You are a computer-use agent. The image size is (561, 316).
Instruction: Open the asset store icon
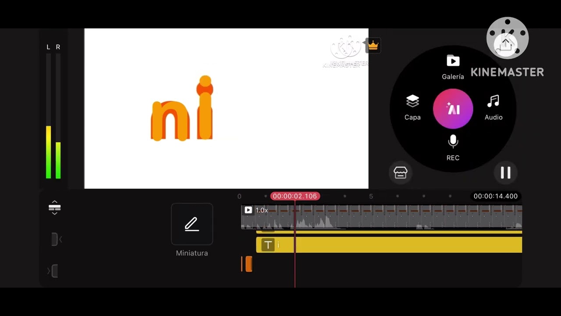(x=401, y=172)
